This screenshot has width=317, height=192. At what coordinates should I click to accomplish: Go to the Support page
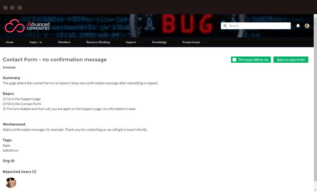[x=131, y=42]
